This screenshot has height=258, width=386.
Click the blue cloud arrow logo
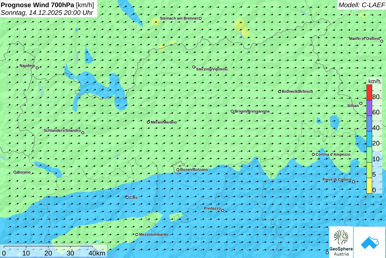pos(369,242)
